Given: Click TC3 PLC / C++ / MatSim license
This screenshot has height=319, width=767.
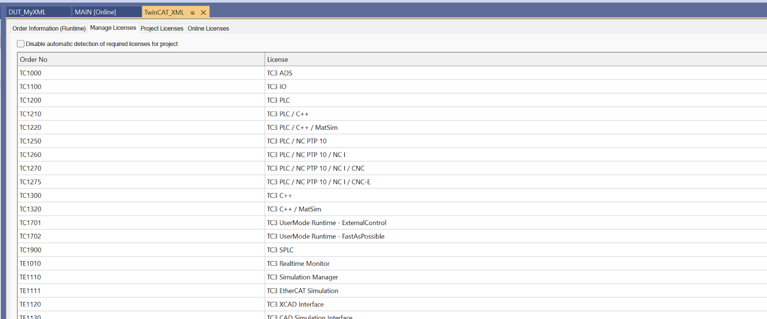Looking at the screenshot, I should click(516, 127).
